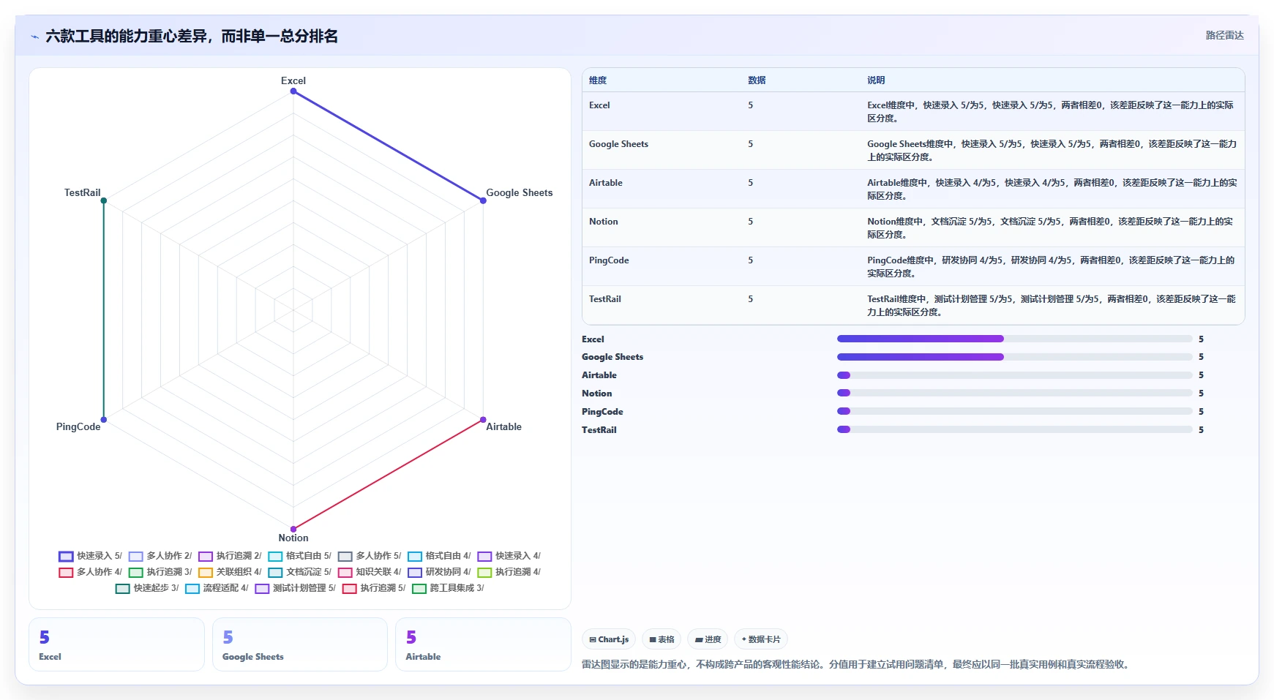The width and height of the screenshot is (1274, 700).
Task: Select the Google Sheets row in the table
Action: point(913,150)
